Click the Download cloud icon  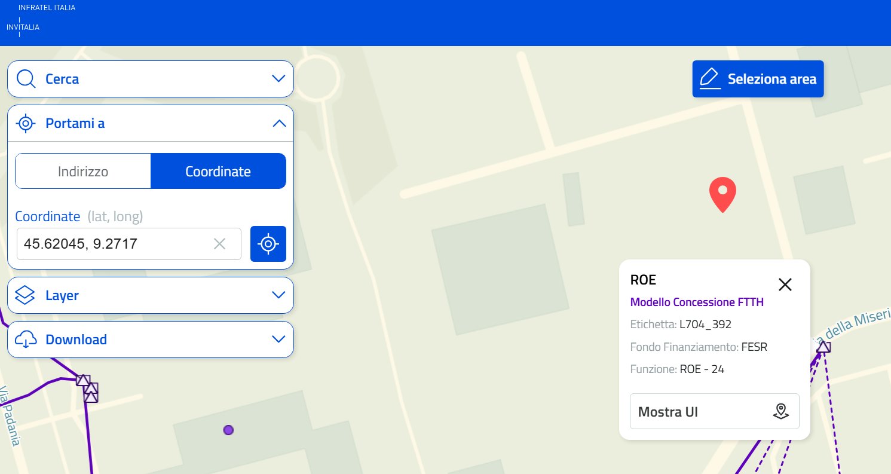tap(26, 340)
